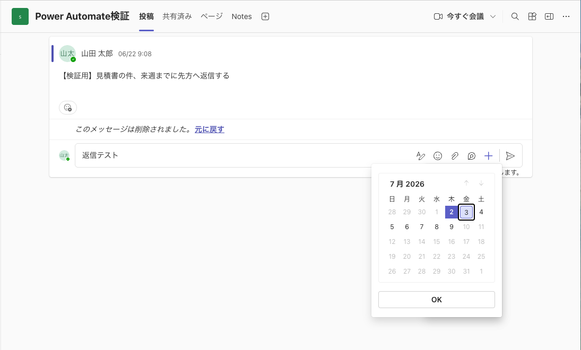Go to next month down arrow

(x=481, y=183)
